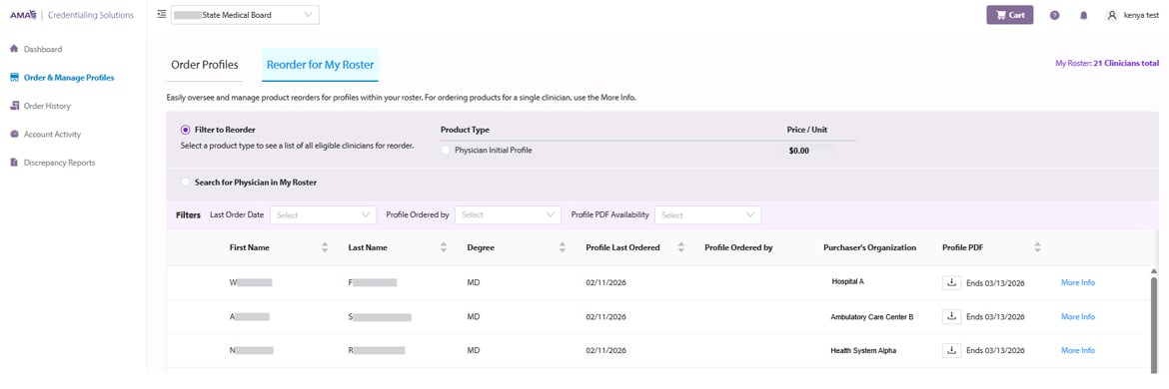Download PDF for Health System Alpha row
The height and width of the screenshot is (389, 1169).
tap(951, 350)
